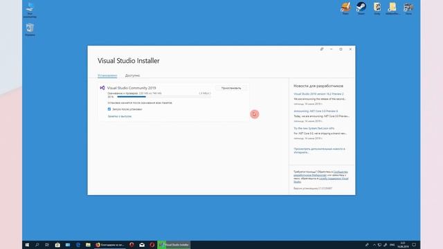Image resolution: width=443 pixels, height=249 pixels.
Task: Open view more news online link
Action: click(319, 151)
